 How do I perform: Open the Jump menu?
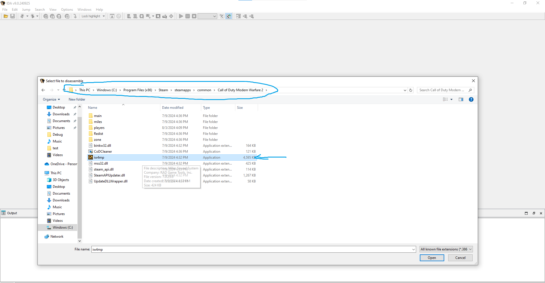pos(26,9)
